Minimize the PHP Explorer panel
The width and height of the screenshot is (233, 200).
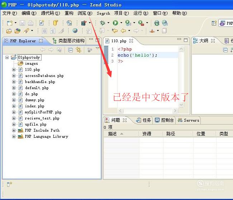tap(91, 39)
